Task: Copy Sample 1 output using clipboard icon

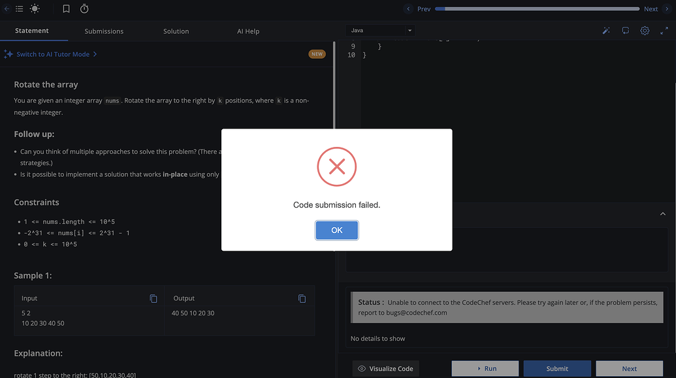Action: 302,298
